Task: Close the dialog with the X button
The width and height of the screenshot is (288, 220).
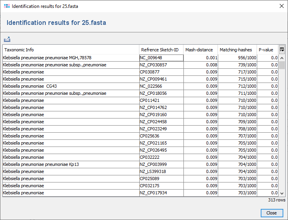Action: coord(281,6)
